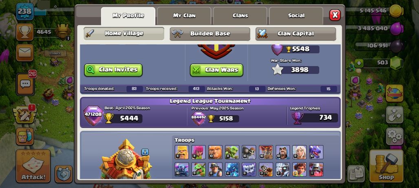Add gems with green plus button
The image size is (419, 188).
(358, 63)
